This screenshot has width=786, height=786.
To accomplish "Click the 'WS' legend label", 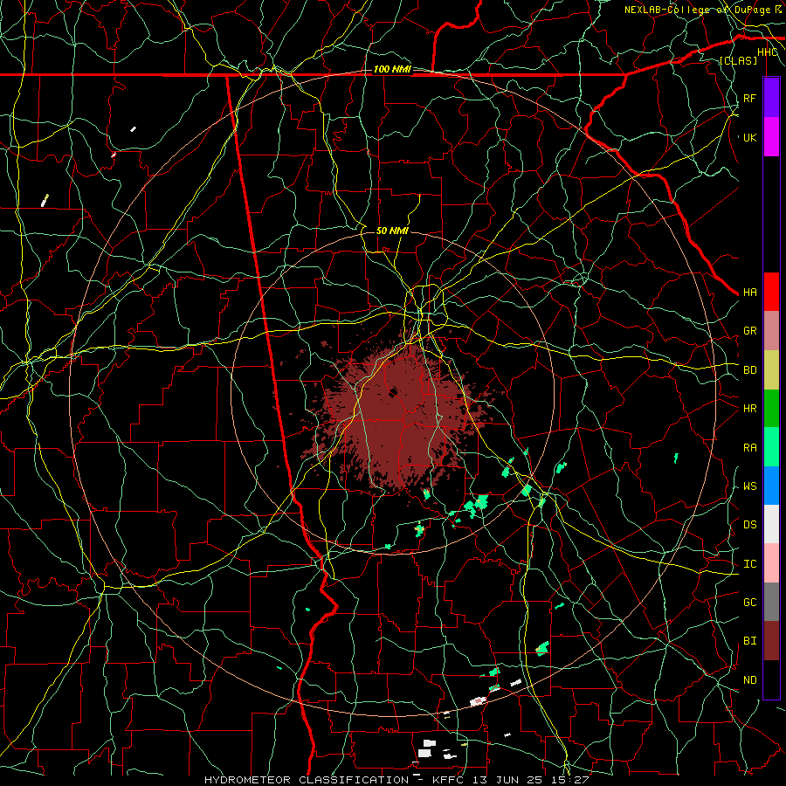I will tap(749, 486).
